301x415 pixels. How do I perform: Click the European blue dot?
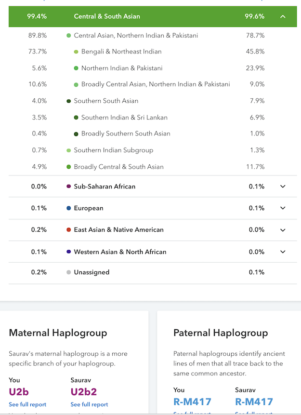click(x=69, y=208)
